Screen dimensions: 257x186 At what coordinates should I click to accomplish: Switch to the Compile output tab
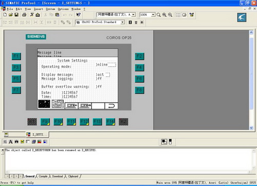point(43,176)
